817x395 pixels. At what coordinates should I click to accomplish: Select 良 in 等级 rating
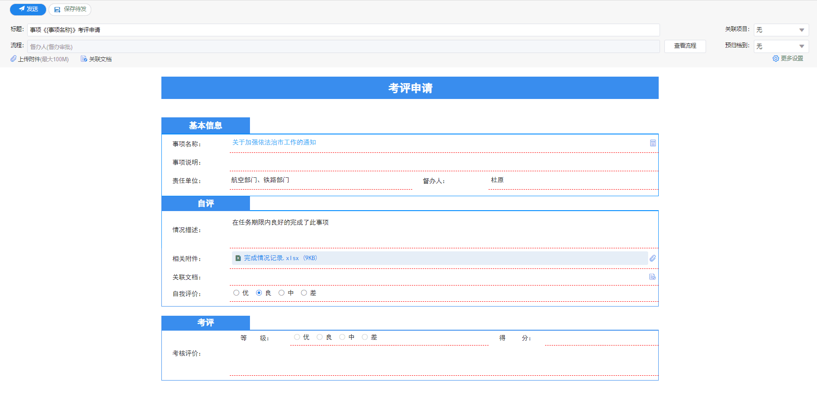click(320, 337)
